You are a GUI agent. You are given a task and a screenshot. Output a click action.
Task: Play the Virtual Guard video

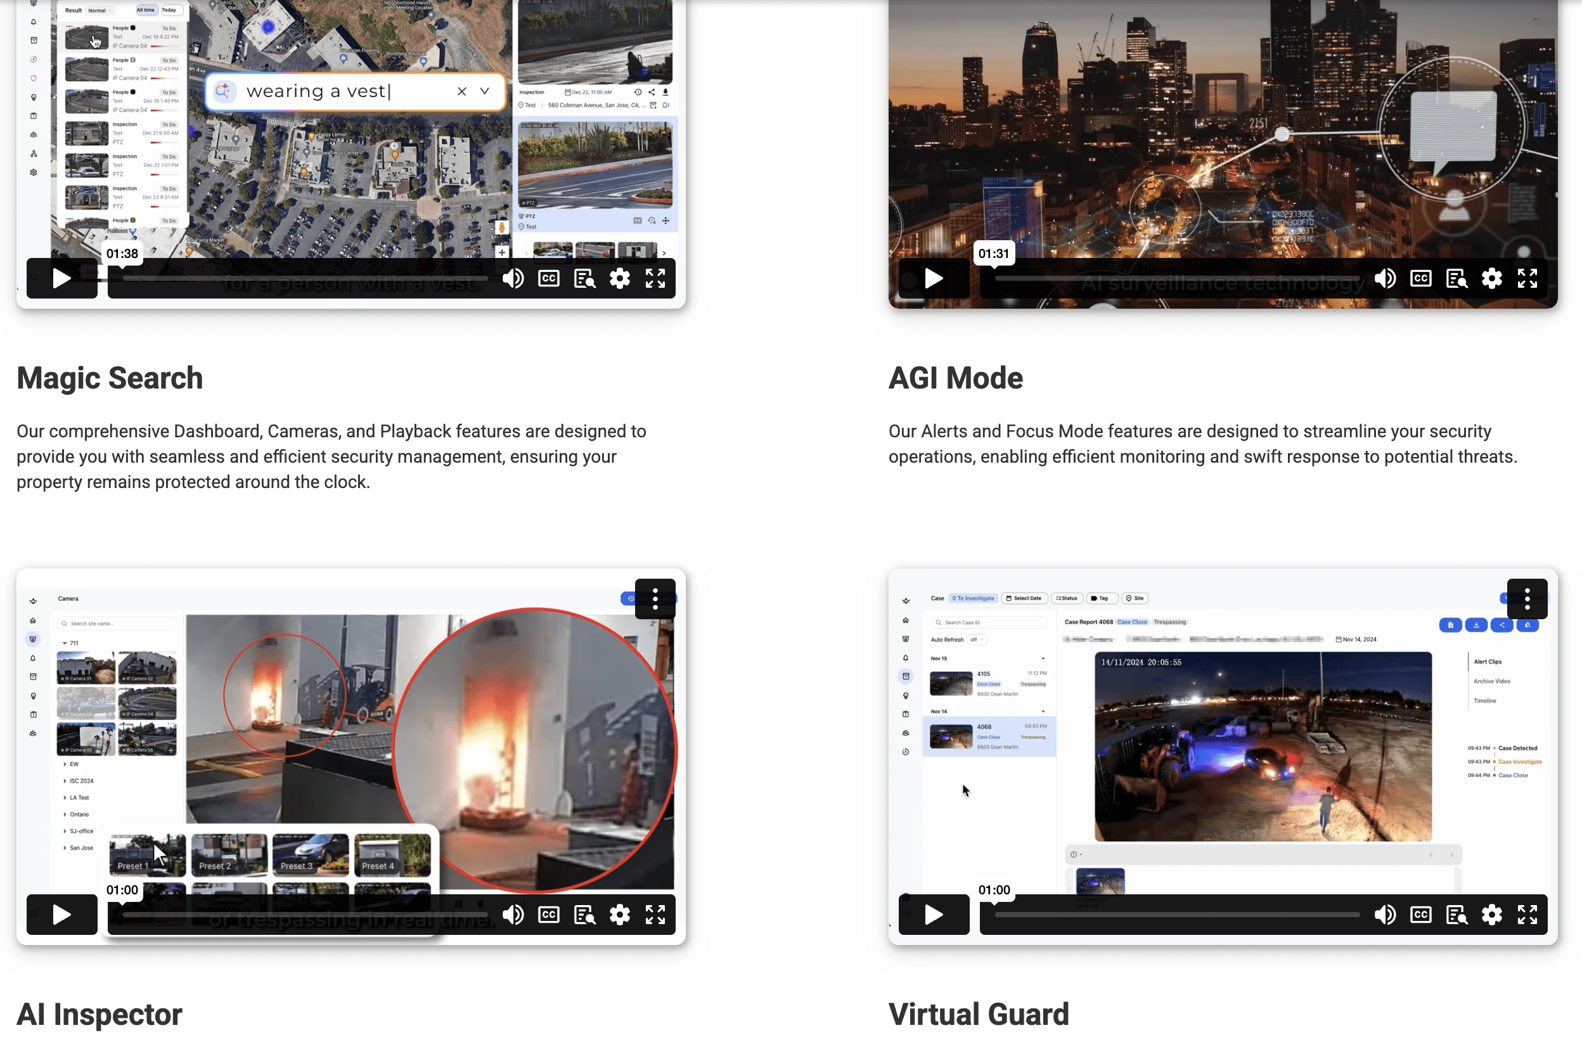click(x=933, y=915)
